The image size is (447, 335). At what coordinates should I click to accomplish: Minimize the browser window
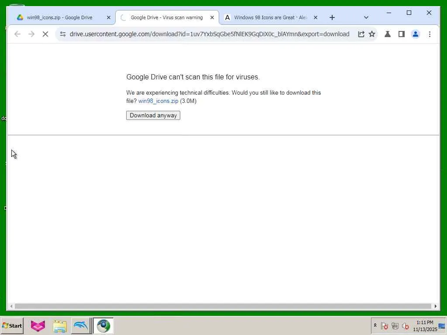pos(389,13)
